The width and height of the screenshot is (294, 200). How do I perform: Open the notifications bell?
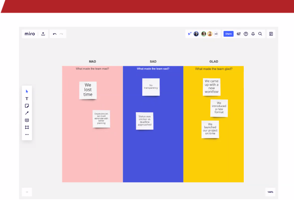coord(253,34)
